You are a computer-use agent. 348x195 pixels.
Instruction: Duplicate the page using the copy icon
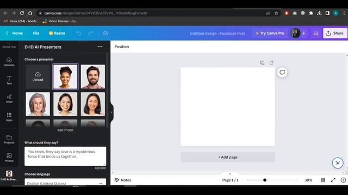pos(262,63)
